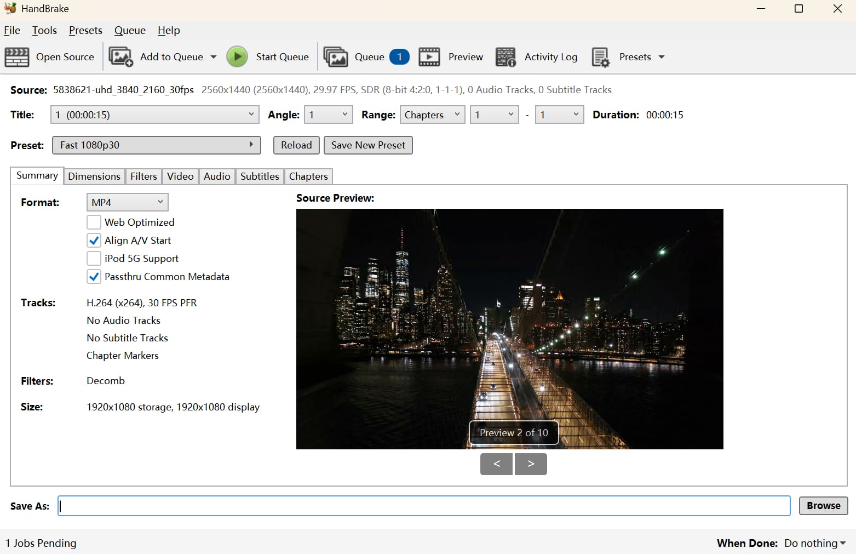This screenshot has width=856, height=554.
Task: Click the HandBrake app logo in title bar
Action: click(10, 8)
